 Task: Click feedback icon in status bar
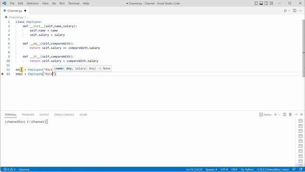click(x=294, y=170)
